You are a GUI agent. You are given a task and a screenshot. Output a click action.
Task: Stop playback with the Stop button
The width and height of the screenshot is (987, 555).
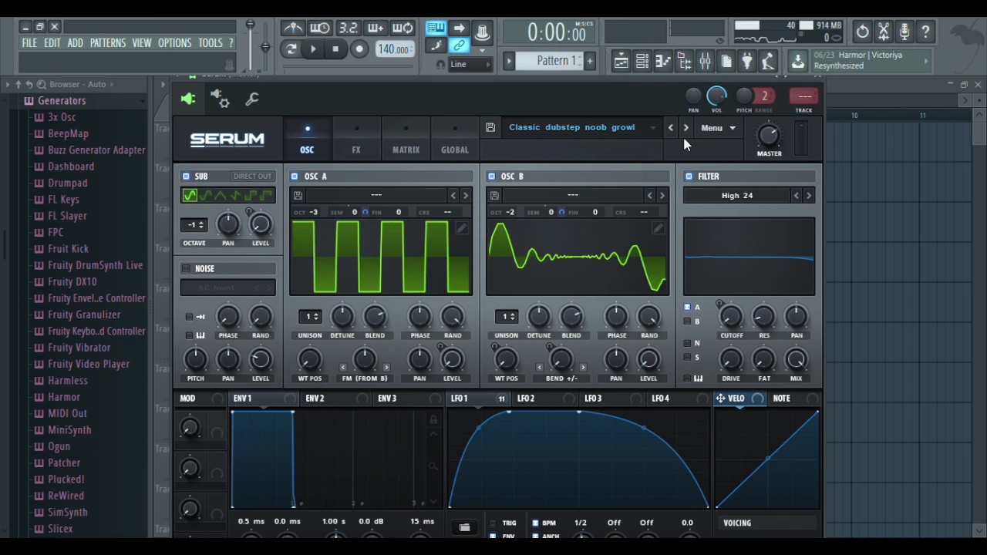(335, 49)
